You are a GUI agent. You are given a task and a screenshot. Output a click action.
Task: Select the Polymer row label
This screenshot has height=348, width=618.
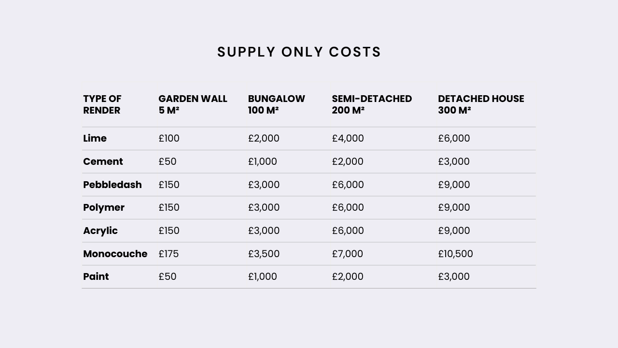(x=104, y=207)
